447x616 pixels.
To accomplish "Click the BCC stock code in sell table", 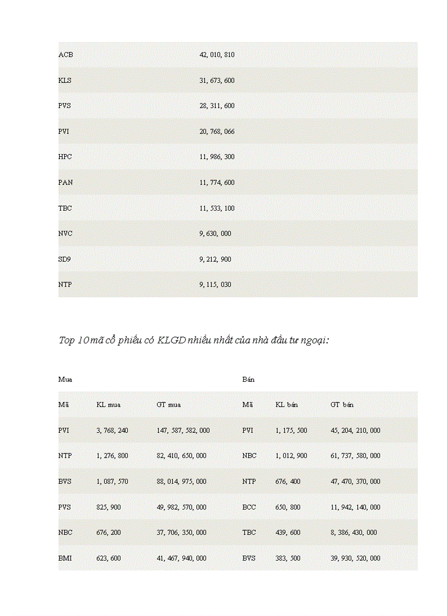I will click(249, 507).
